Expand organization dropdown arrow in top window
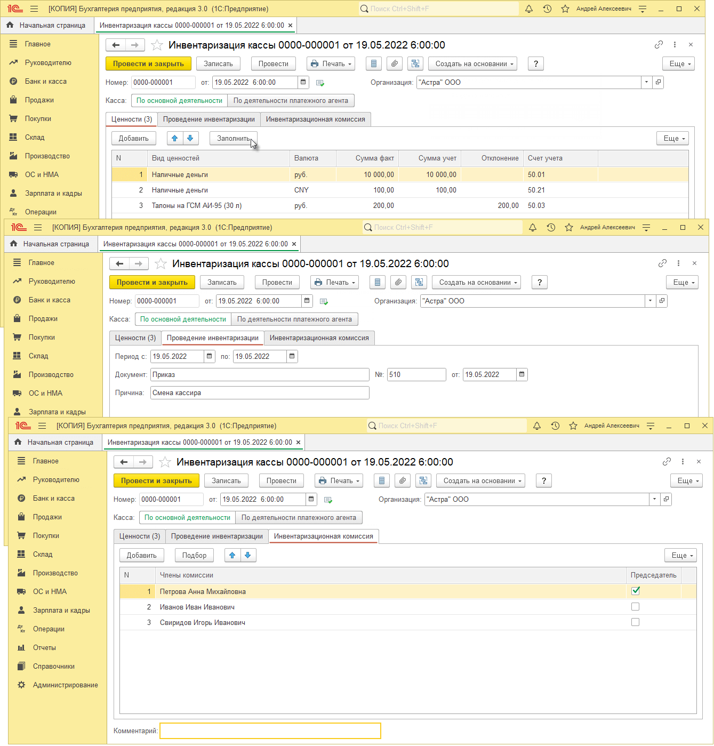 [646, 82]
